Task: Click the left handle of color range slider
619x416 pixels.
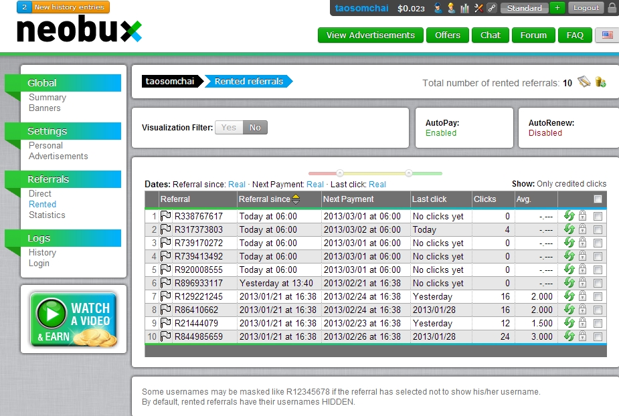Action: click(x=340, y=173)
